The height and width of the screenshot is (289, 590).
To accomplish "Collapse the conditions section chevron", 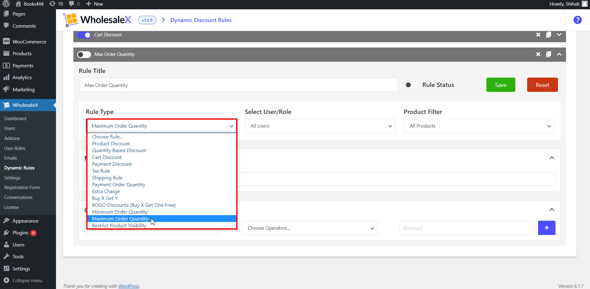I will tap(552, 210).
